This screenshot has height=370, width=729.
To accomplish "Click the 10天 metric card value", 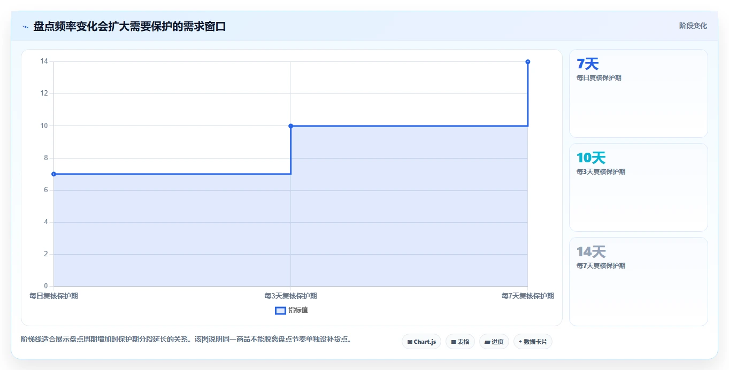I will pos(591,158).
